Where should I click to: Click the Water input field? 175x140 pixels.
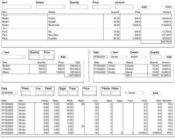116,93
